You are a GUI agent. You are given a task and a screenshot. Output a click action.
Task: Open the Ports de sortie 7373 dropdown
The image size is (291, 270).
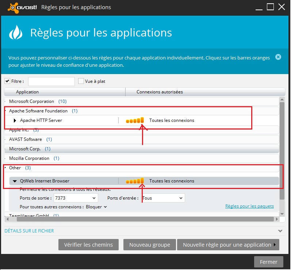pos(76,198)
